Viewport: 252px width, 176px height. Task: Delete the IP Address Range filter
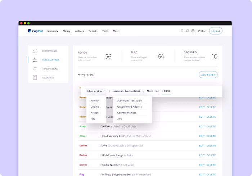[x=211, y=155]
